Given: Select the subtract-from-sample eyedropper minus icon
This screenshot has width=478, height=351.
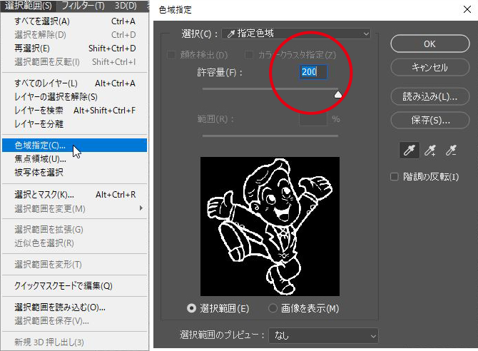Looking at the screenshot, I should (451, 151).
